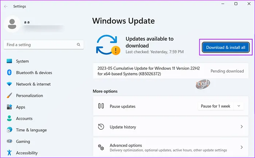Minimize the Settings window
The width and height of the screenshot is (255, 158).
tap(223, 4)
